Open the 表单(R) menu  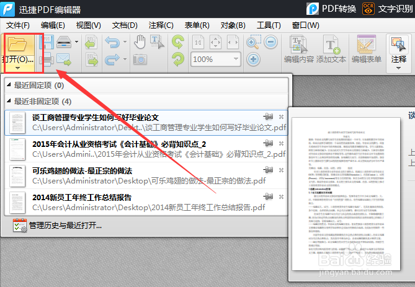tap(197, 25)
